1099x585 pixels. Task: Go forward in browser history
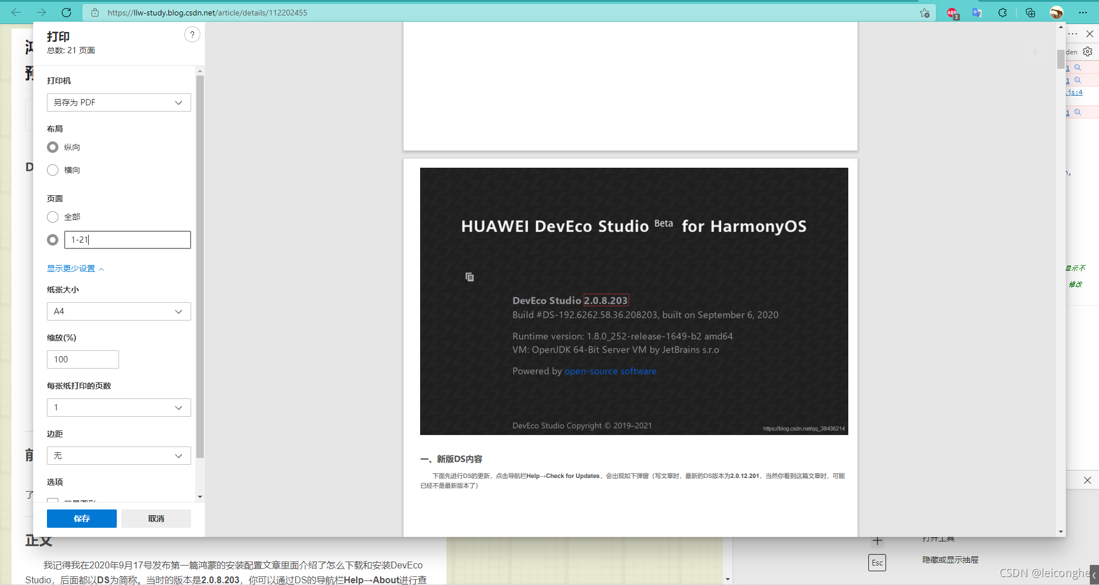[41, 12]
